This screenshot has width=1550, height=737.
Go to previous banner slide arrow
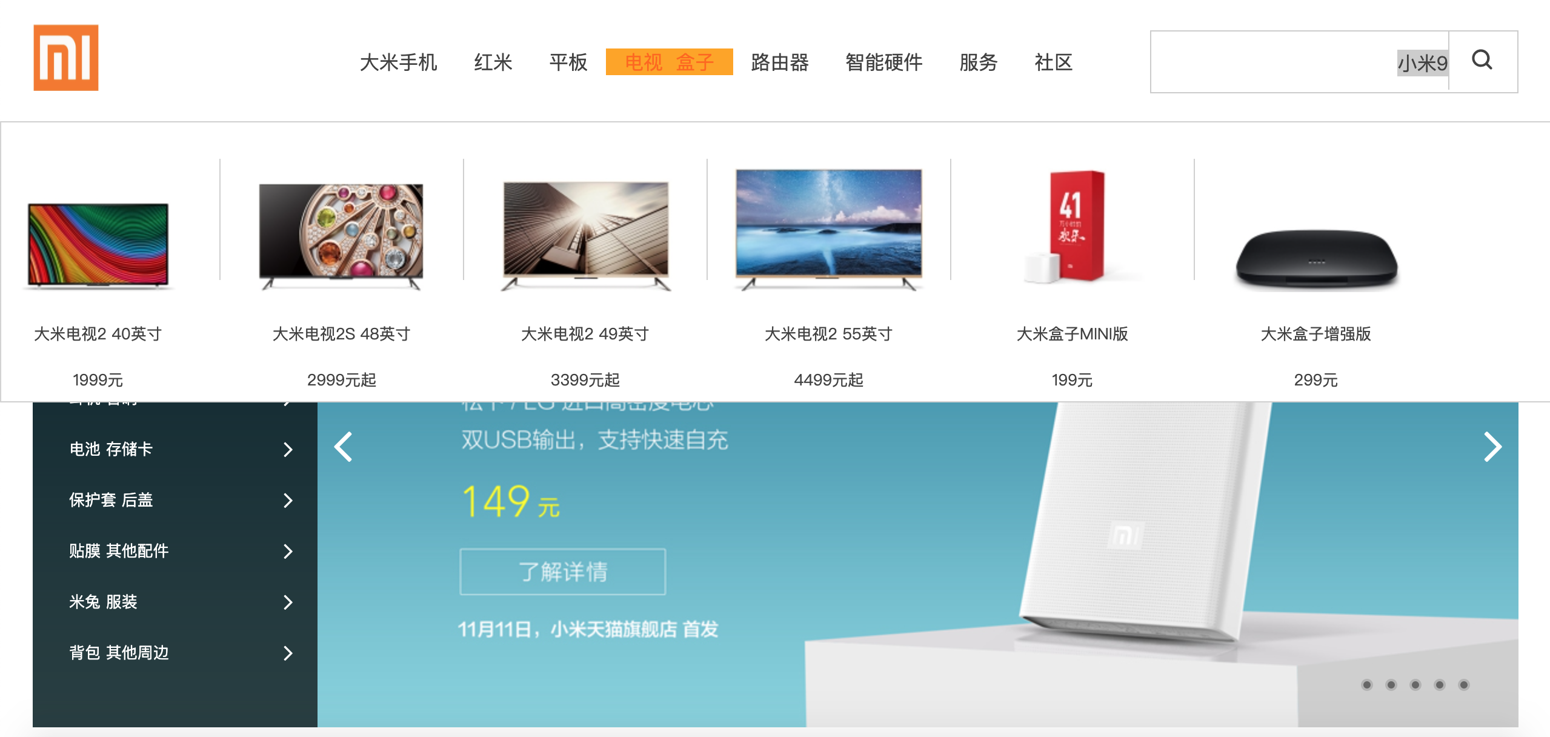click(344, 447)
